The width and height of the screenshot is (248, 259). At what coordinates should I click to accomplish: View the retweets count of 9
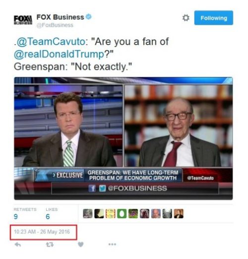pos(16,216)
